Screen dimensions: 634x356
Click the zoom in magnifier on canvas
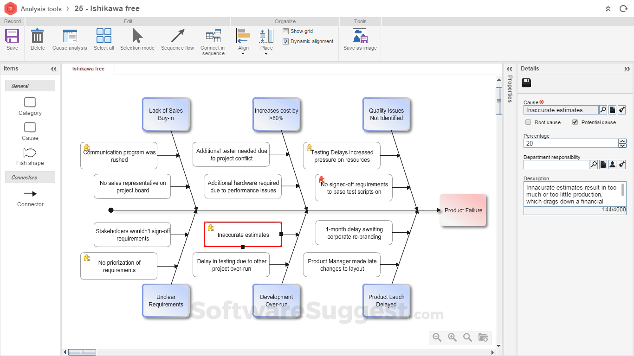(452, 337)
